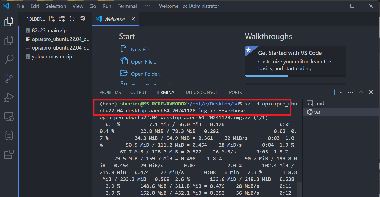This screenshot has width=380, height=197.
Task: Select the first opiaipro_ubuntu22.04 file in Explorer
Action: (55, 39)
